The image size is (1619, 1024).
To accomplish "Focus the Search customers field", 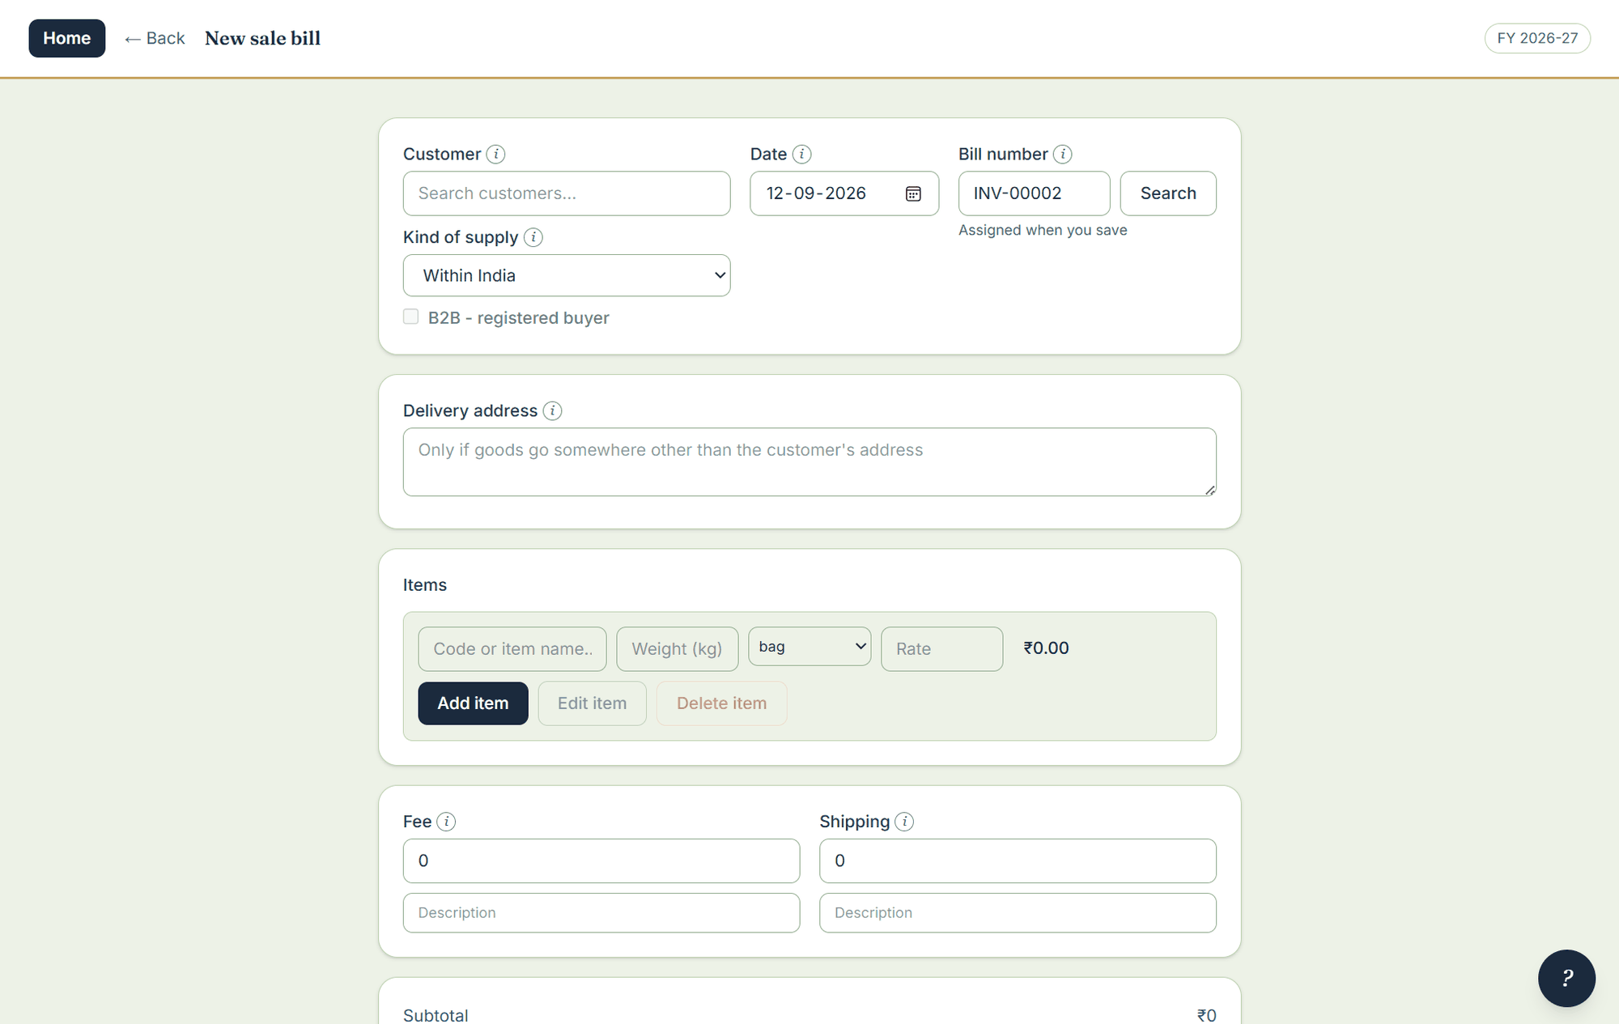I will (567, 193).
